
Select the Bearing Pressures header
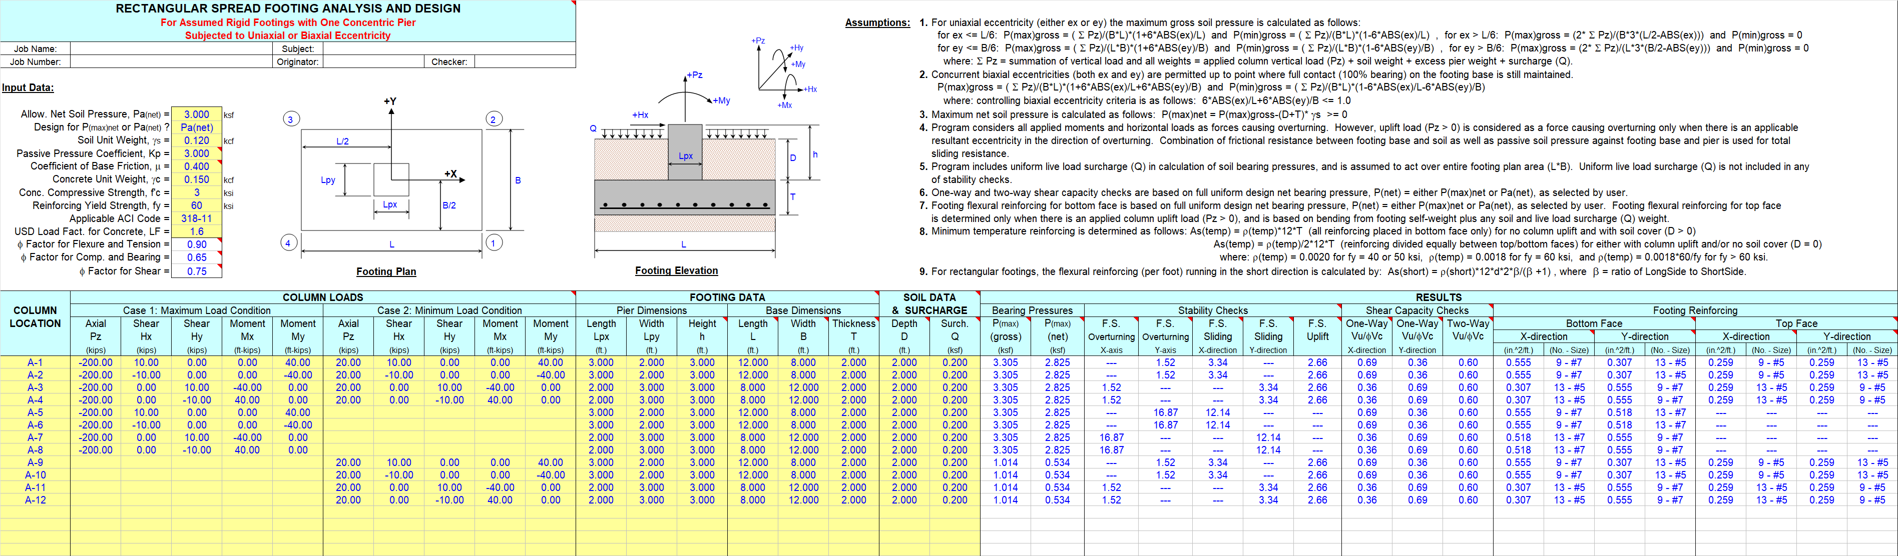(x=1032, y=311)
